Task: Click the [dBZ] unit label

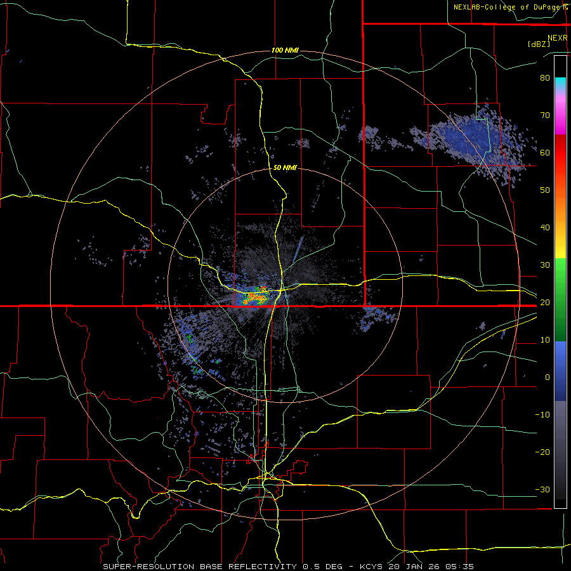Action: click(x=539, y=44)
